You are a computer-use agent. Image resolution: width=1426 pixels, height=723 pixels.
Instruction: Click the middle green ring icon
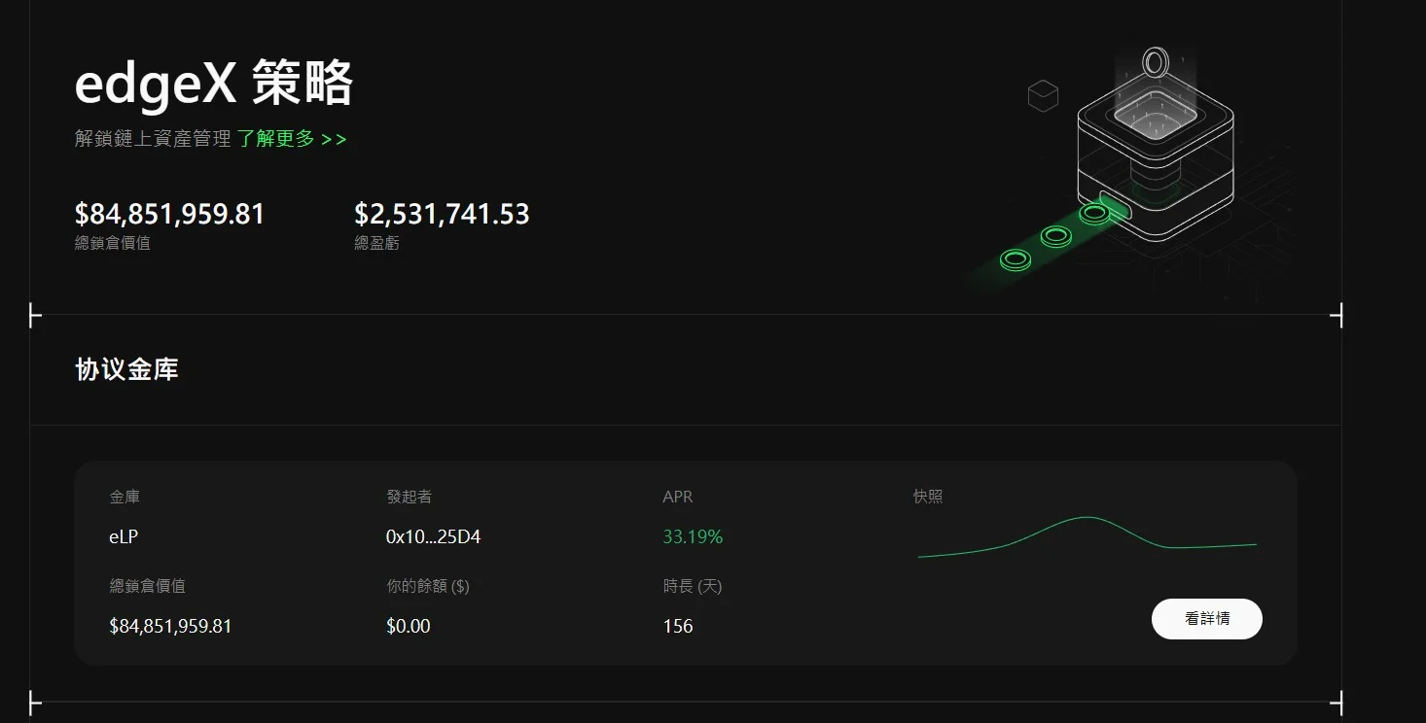(1055, 235)
